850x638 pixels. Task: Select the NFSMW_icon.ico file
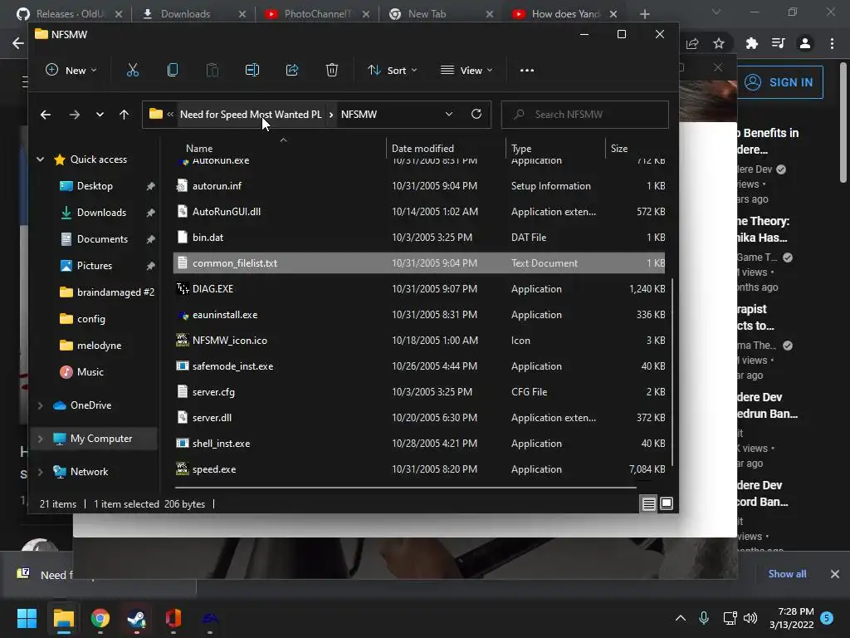coord(419,340)
